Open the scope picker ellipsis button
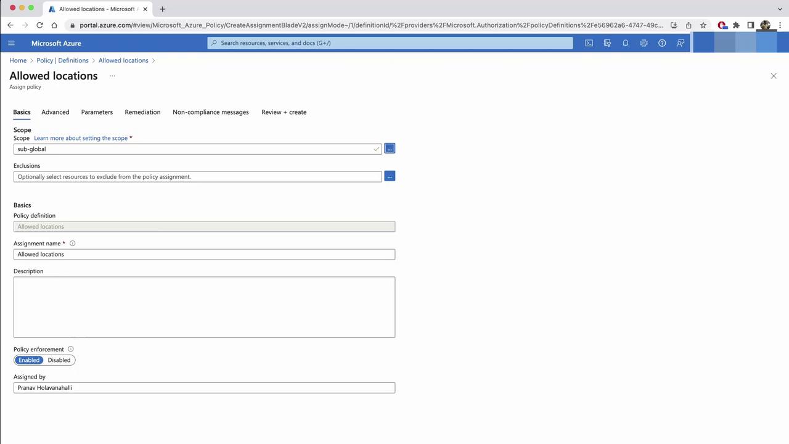The height and width of the screenshot is (444, 789). tap(390, 149)
